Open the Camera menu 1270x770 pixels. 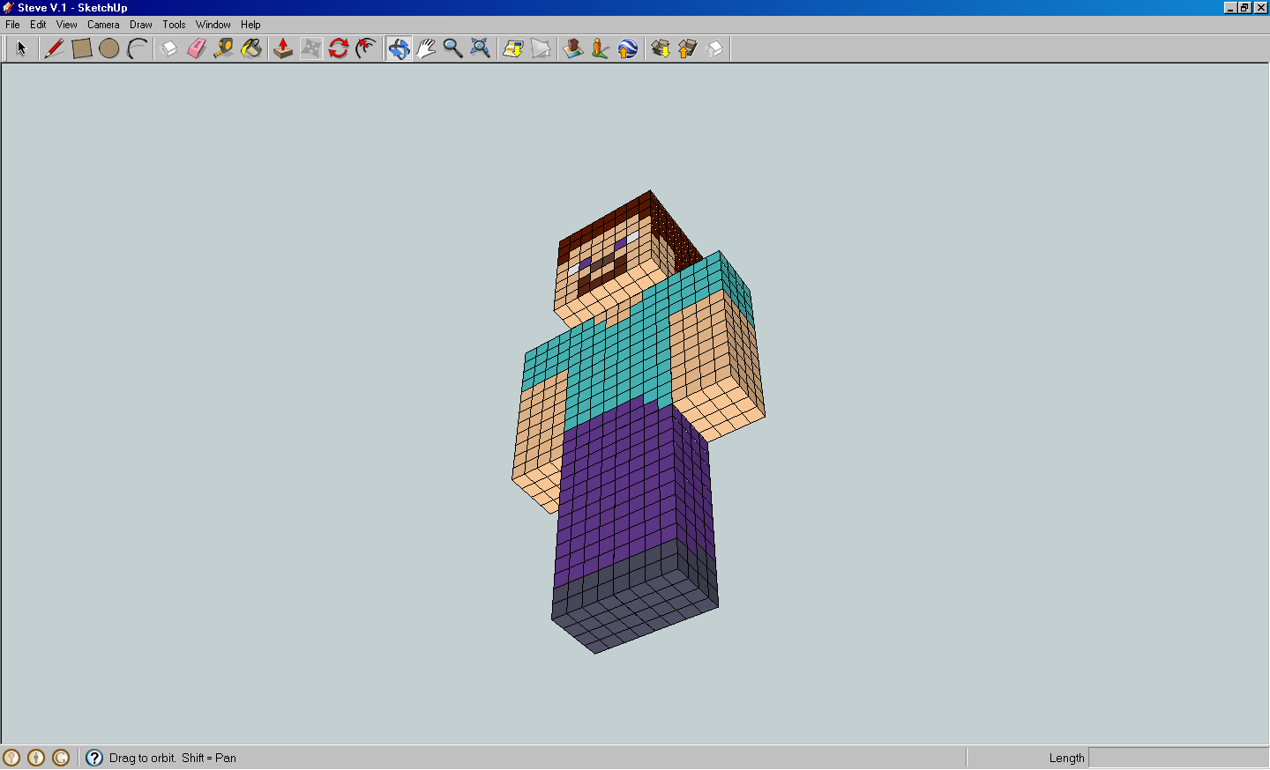click(103, 24)
